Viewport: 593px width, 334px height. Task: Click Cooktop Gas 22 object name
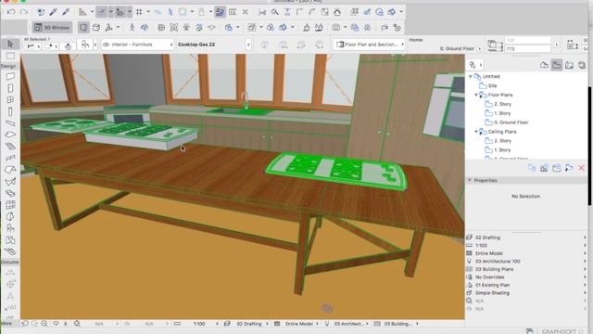click(x=196, y=45)
